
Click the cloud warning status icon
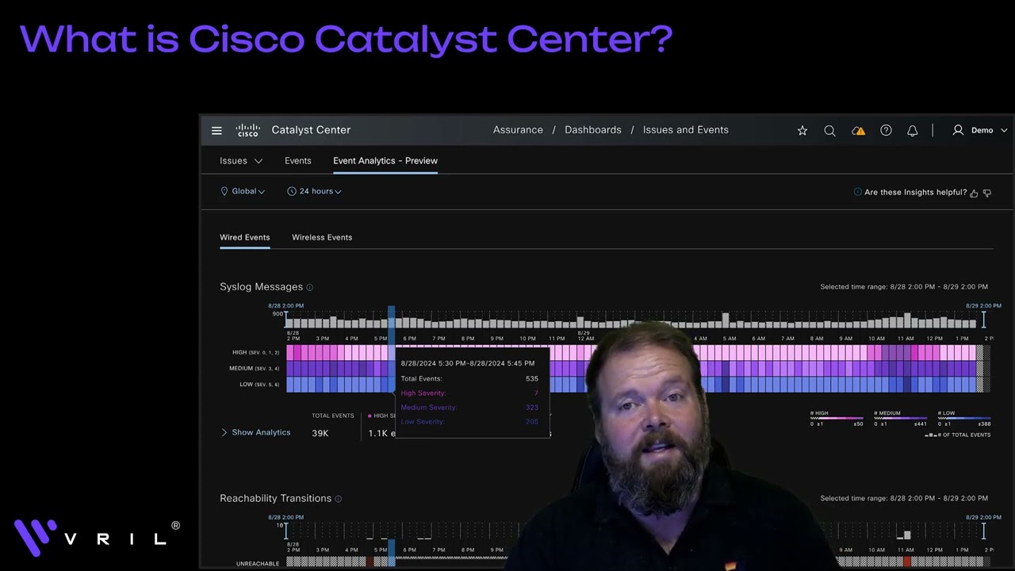[x=858, y=131]
